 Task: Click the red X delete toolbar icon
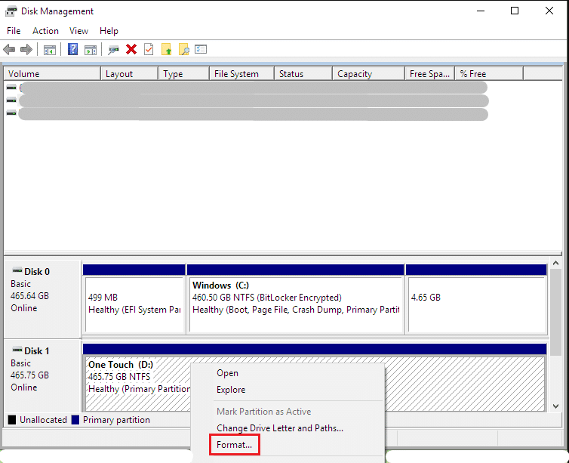pos(131,50)
